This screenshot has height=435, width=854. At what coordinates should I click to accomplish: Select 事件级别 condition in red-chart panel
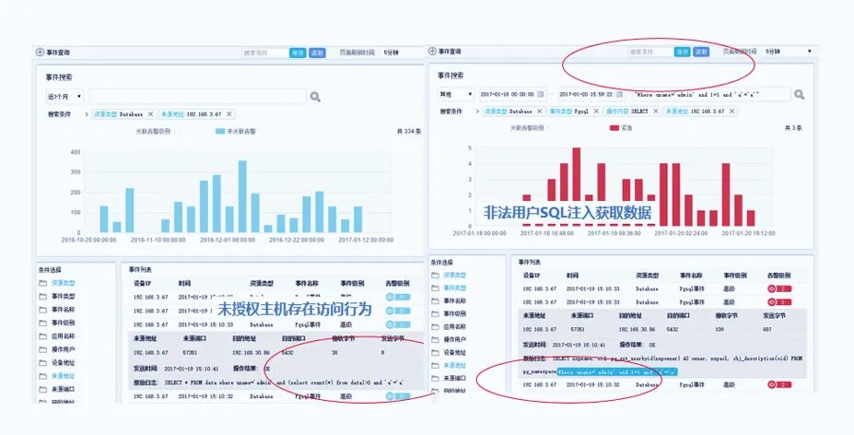pyautogui.click(x=455, y=314)
